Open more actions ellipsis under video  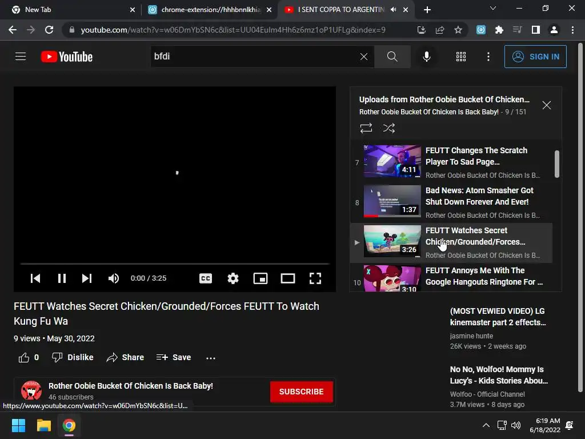(x=210, y=358)
